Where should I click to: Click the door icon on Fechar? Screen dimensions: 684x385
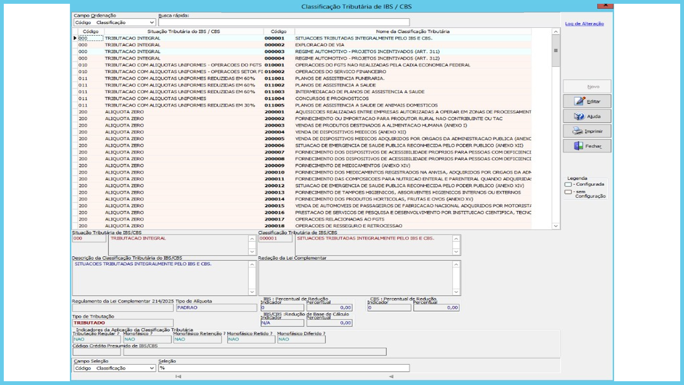click(578, 146)
